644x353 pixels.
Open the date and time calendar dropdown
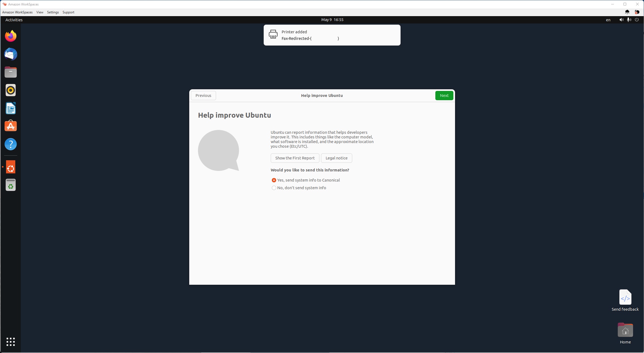tap(332, 20)
